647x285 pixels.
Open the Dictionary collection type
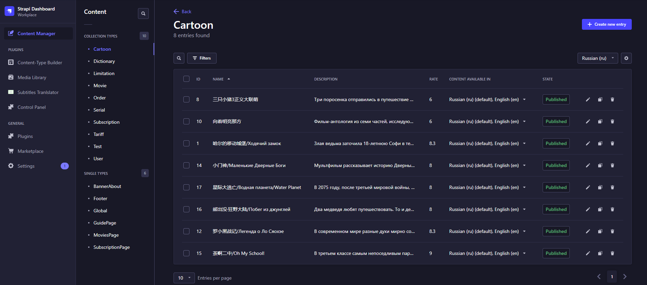[x=104, y=61]
